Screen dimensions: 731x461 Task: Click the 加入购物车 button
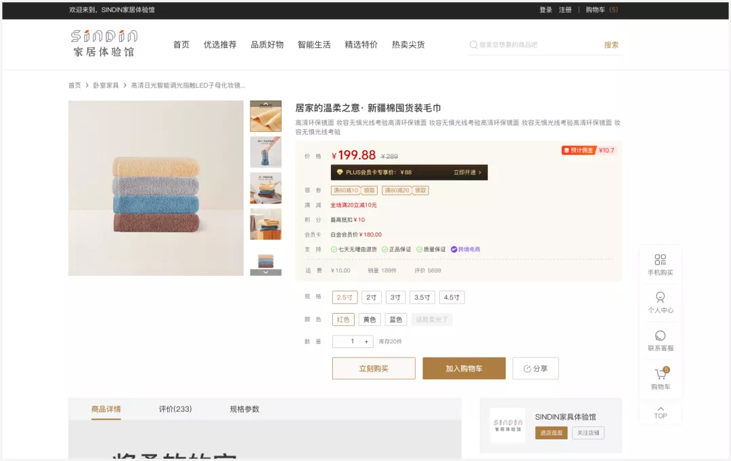464,368
